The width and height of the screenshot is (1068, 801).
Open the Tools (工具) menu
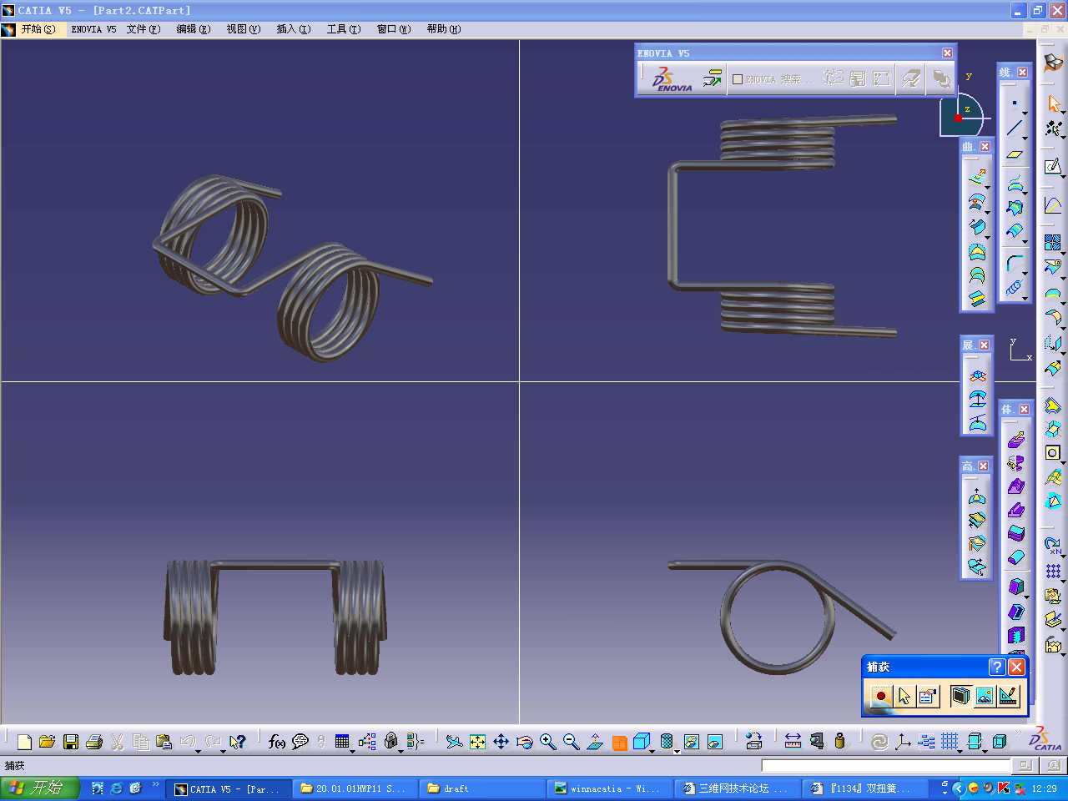[344, 29]
